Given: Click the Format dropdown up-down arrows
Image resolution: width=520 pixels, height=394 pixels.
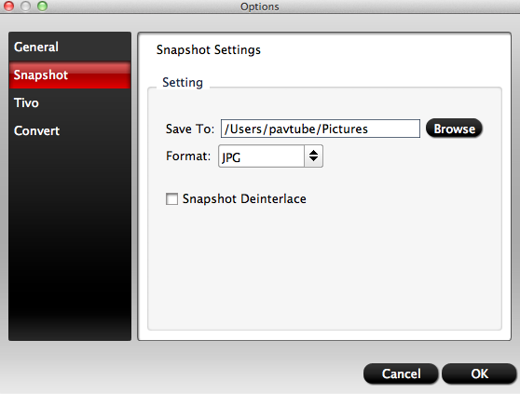Looking at the screenshot, I should [313, 156].
